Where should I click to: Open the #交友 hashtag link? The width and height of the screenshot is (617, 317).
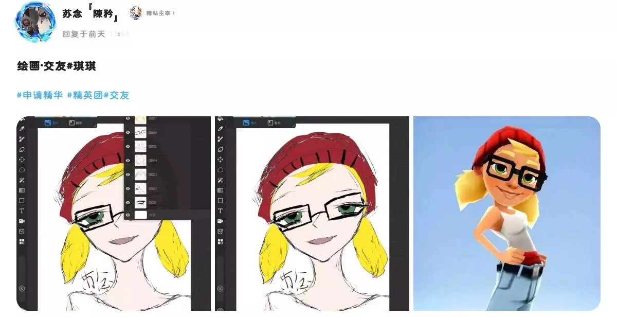pyautogui.click(x=116, y=95)
